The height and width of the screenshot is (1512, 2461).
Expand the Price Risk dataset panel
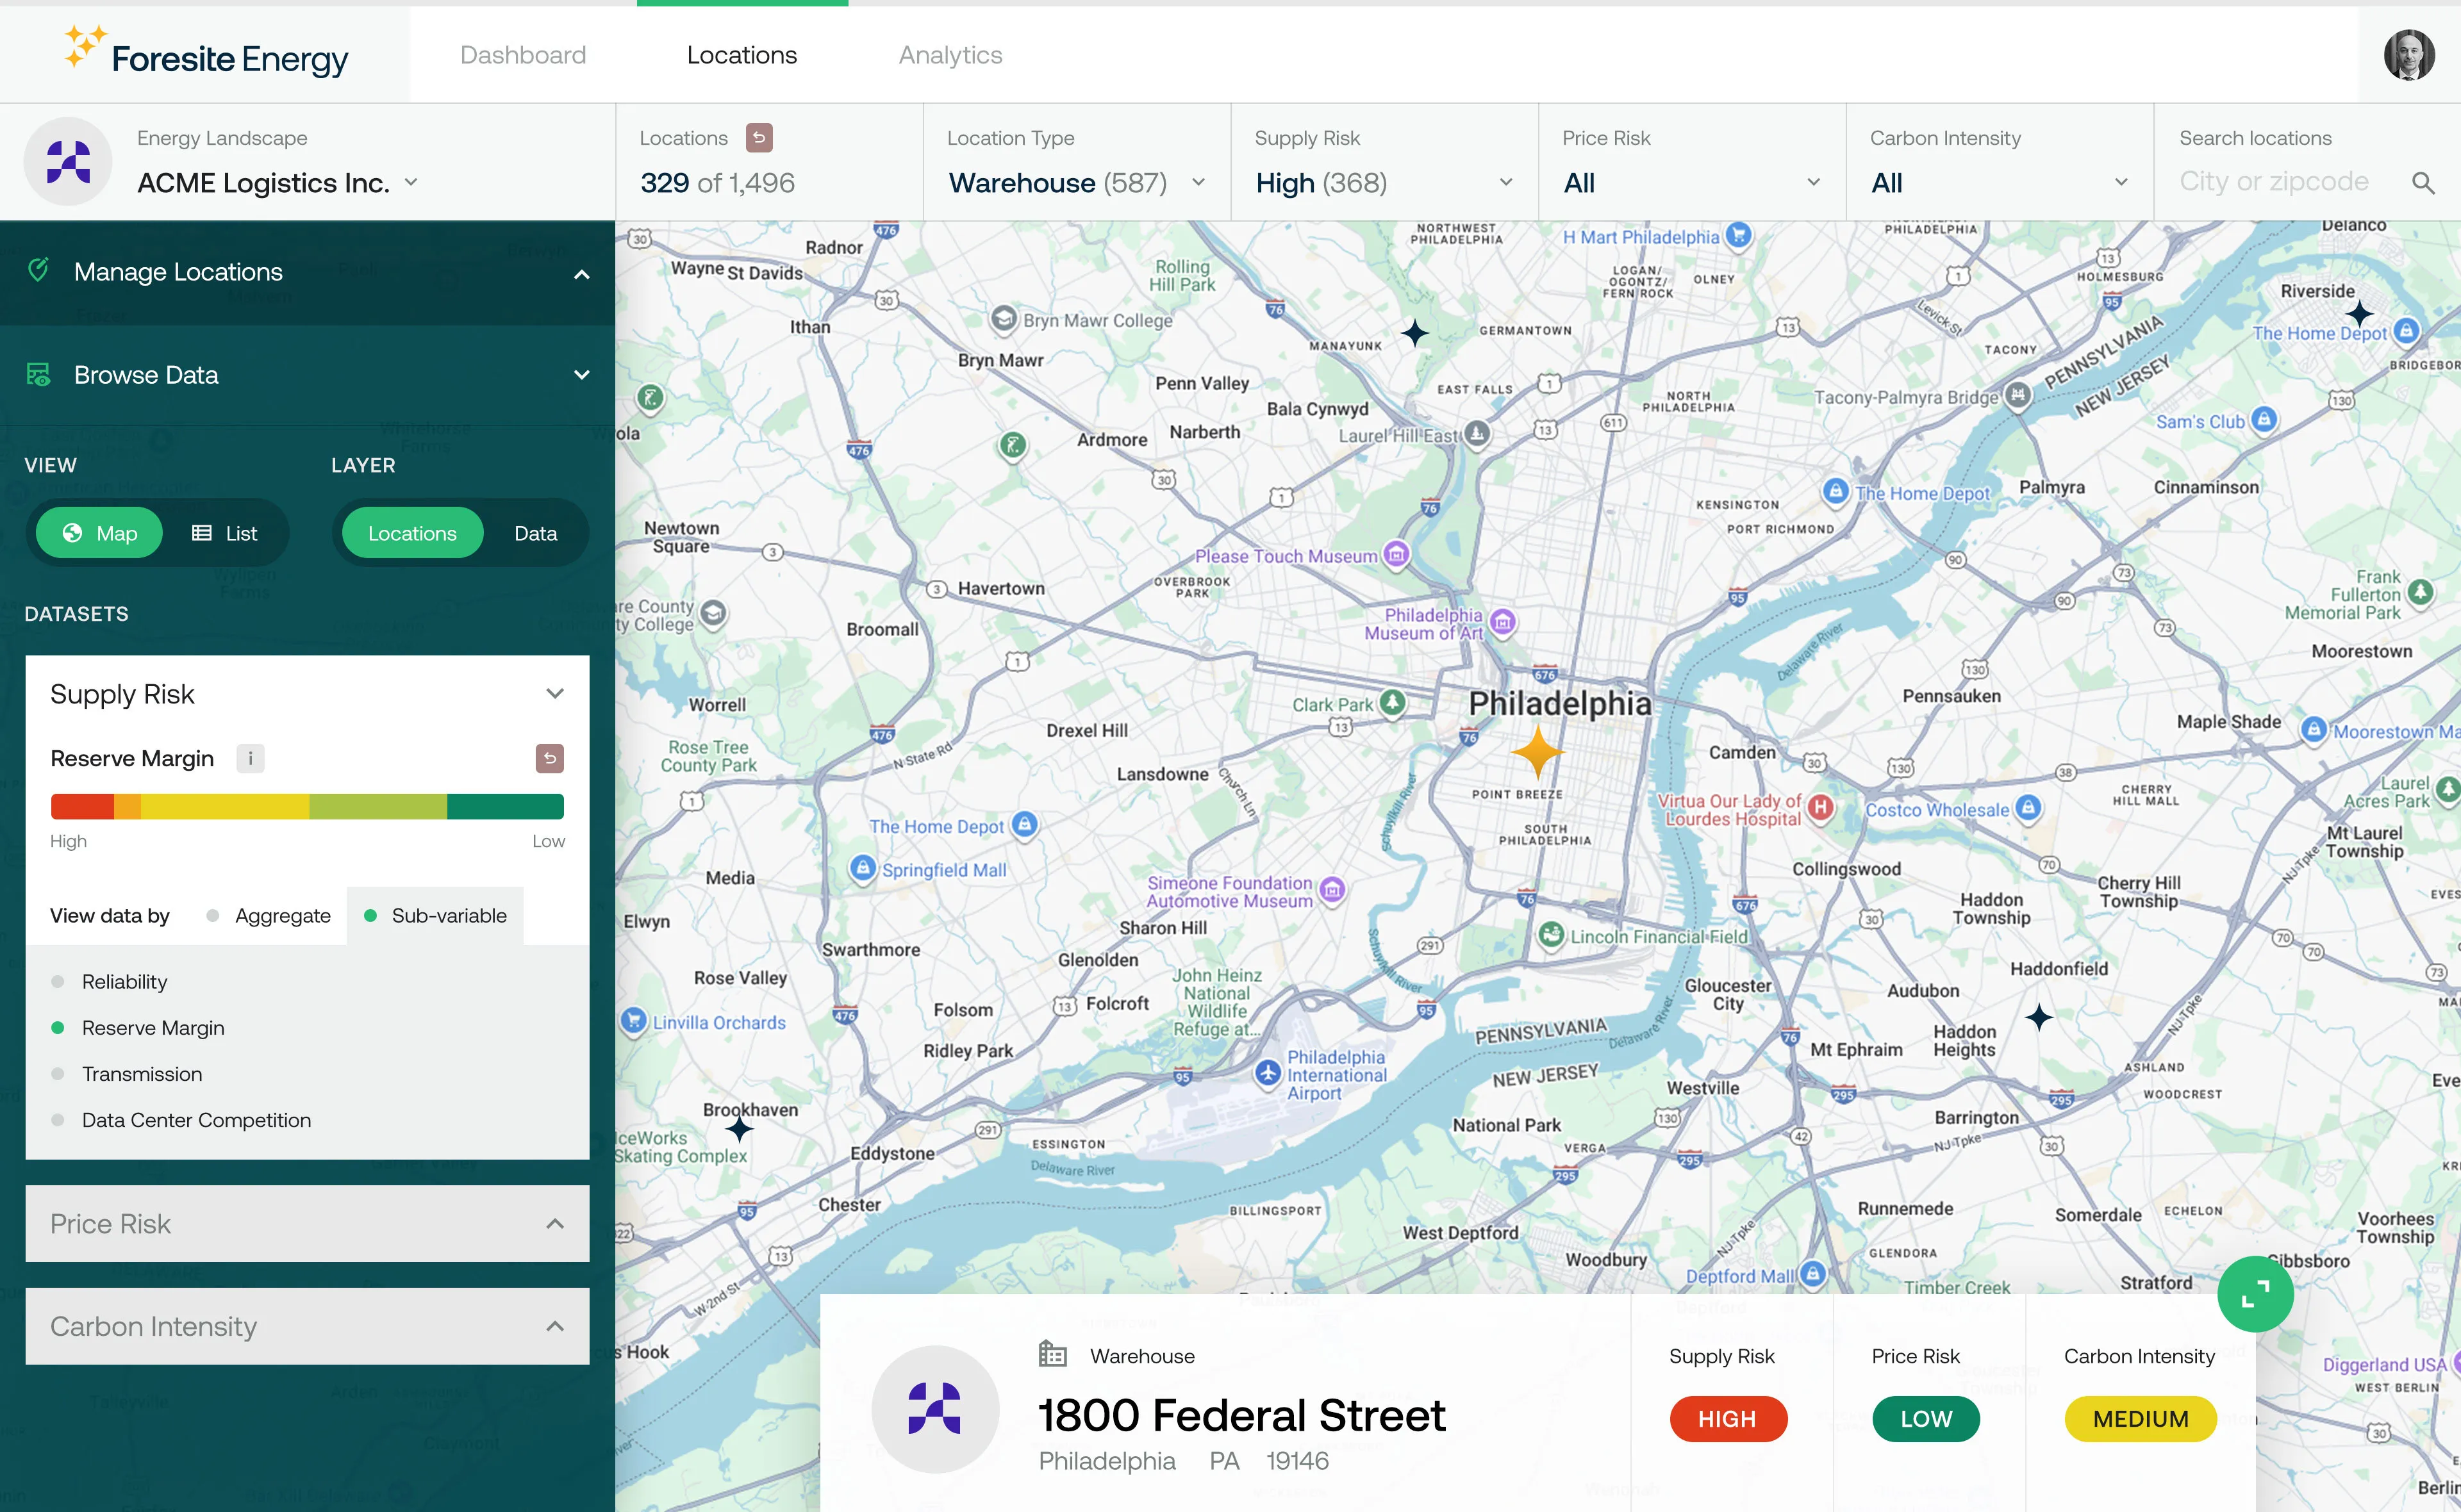(x=307, y=1223)
